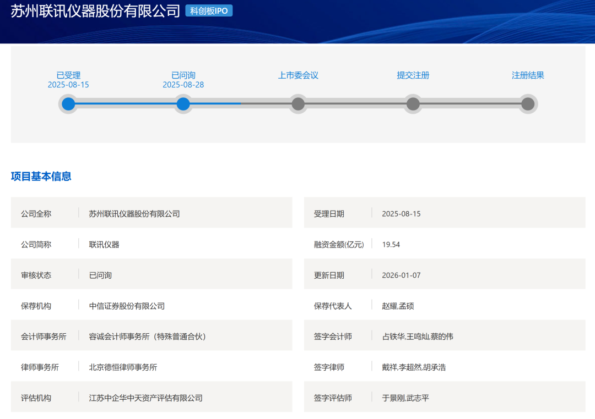Click the 上市委会议 timeline node
Image resolution: width=595 pixels, height=419 pixels.
[297, 103]
